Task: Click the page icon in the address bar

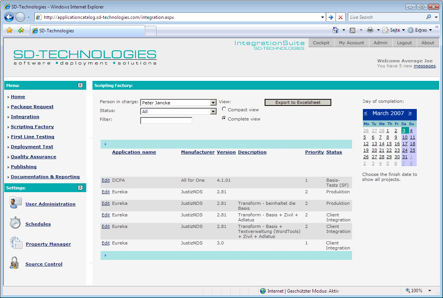Action: pos(39,17)
